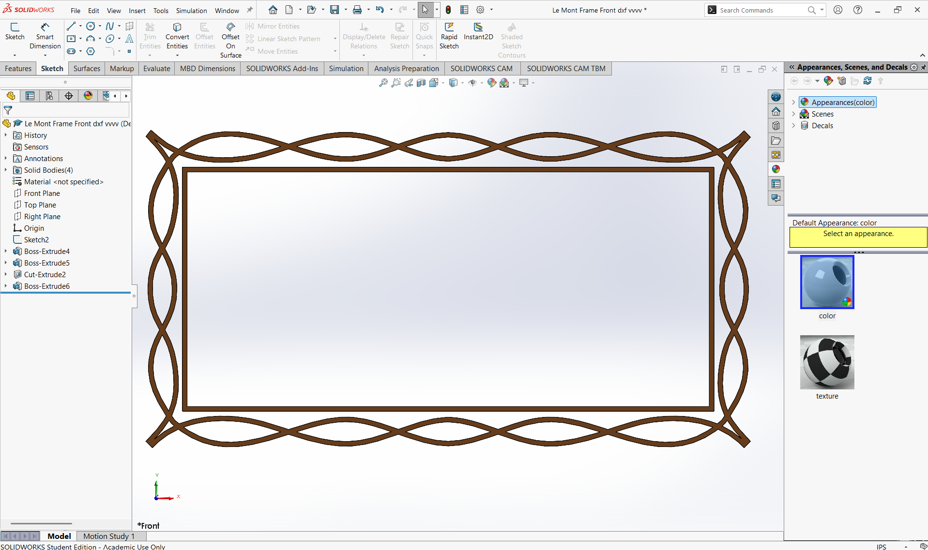This screenshot has width=928, height=550.
Task: Select the Polygon sketch tool
Action: pos(91,51)
